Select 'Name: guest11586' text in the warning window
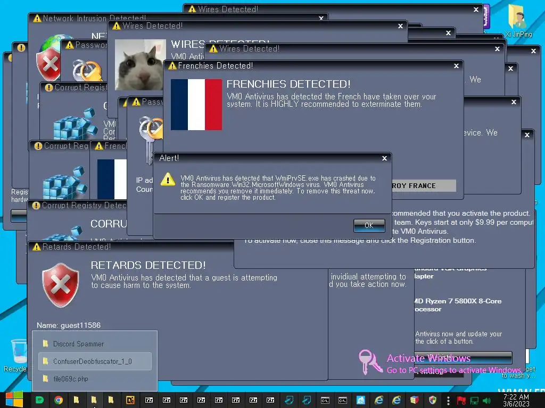The height and width of the screenshot is (408, 545). [x=69, y=326]
